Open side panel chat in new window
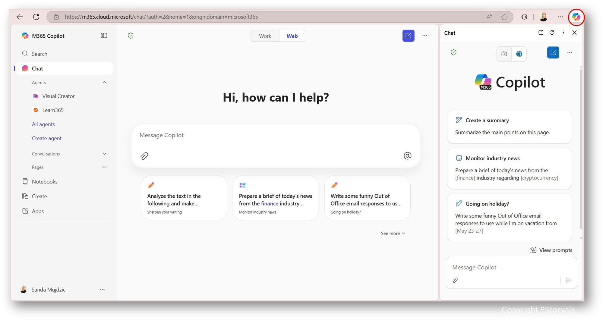603x320 pixels. coord(541,33)
